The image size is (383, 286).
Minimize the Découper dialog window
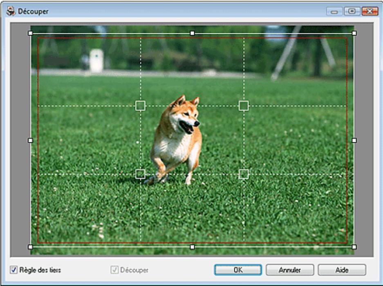(334, 11)
